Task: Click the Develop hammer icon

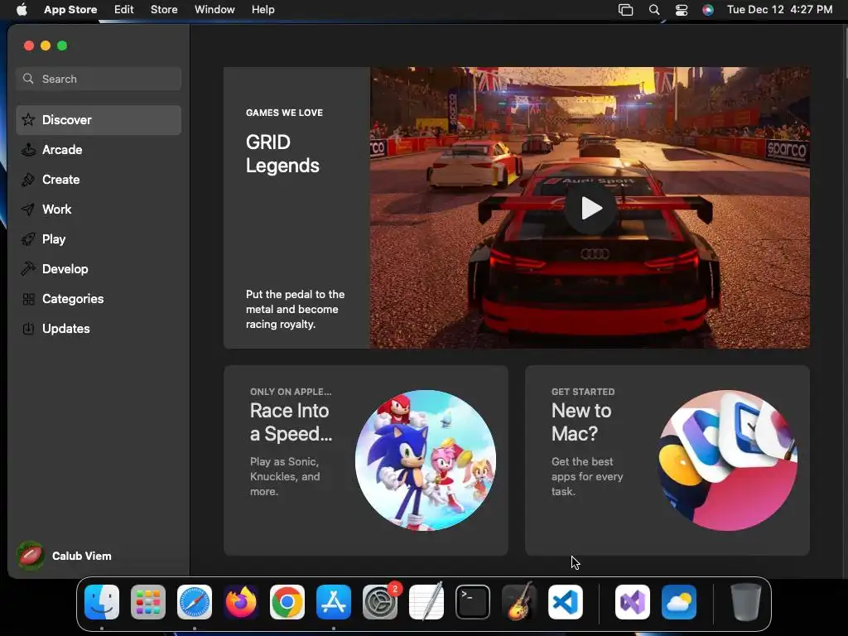Action: point(28,269)
